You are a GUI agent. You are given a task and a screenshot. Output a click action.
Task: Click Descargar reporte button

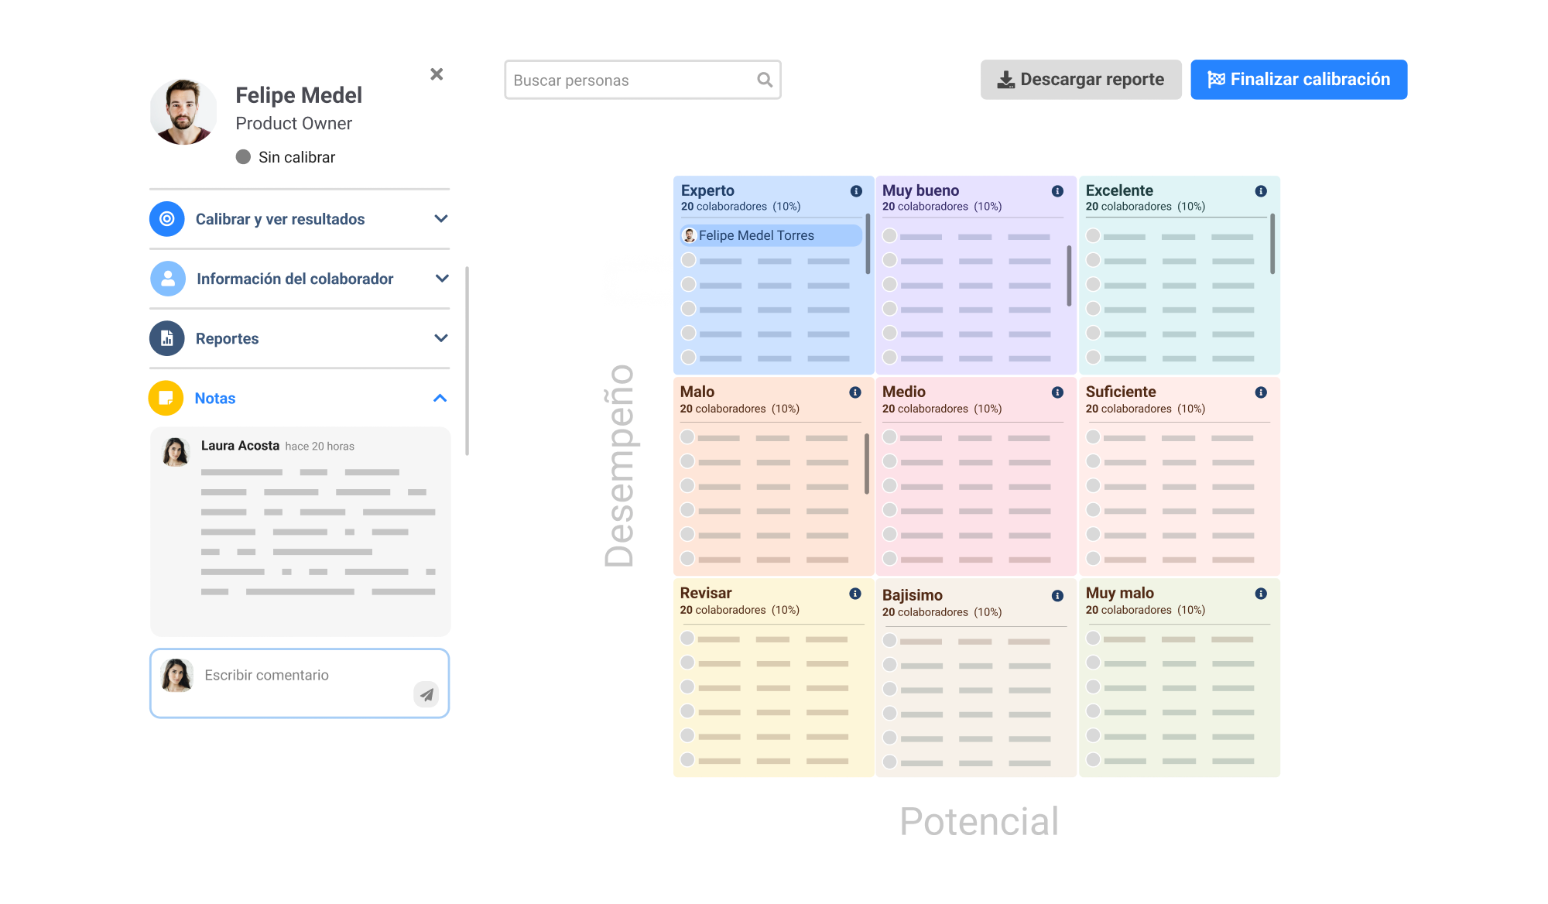pyautogui.click(x=1081, y=80)
